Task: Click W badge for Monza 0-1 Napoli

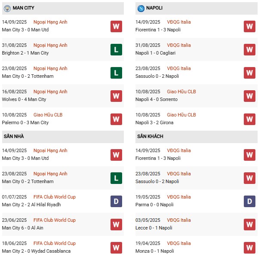Action: [x=249, y=248]
